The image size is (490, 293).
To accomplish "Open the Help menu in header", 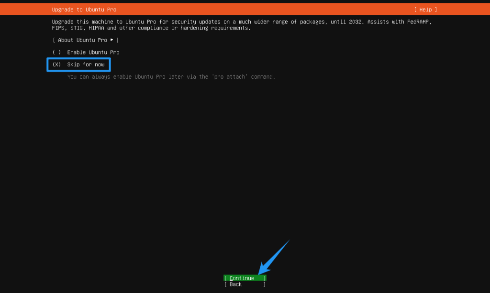I will click(425, 10).
